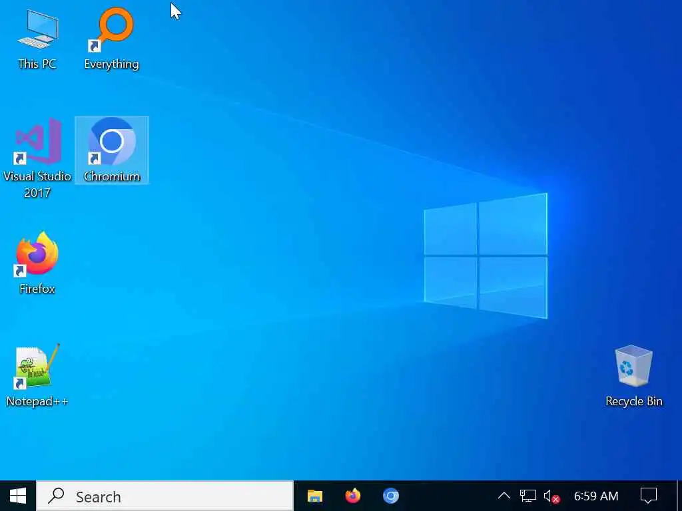
Task: Select the Visual Studio 2017 desktop shortcut
Action: point(37,159)
